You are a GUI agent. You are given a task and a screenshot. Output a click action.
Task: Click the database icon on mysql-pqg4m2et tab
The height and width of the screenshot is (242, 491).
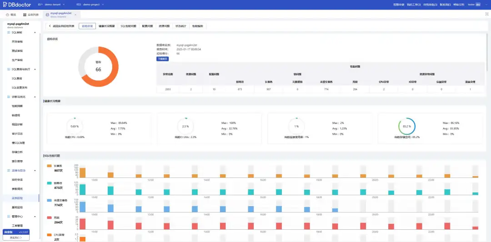point(47,15)
